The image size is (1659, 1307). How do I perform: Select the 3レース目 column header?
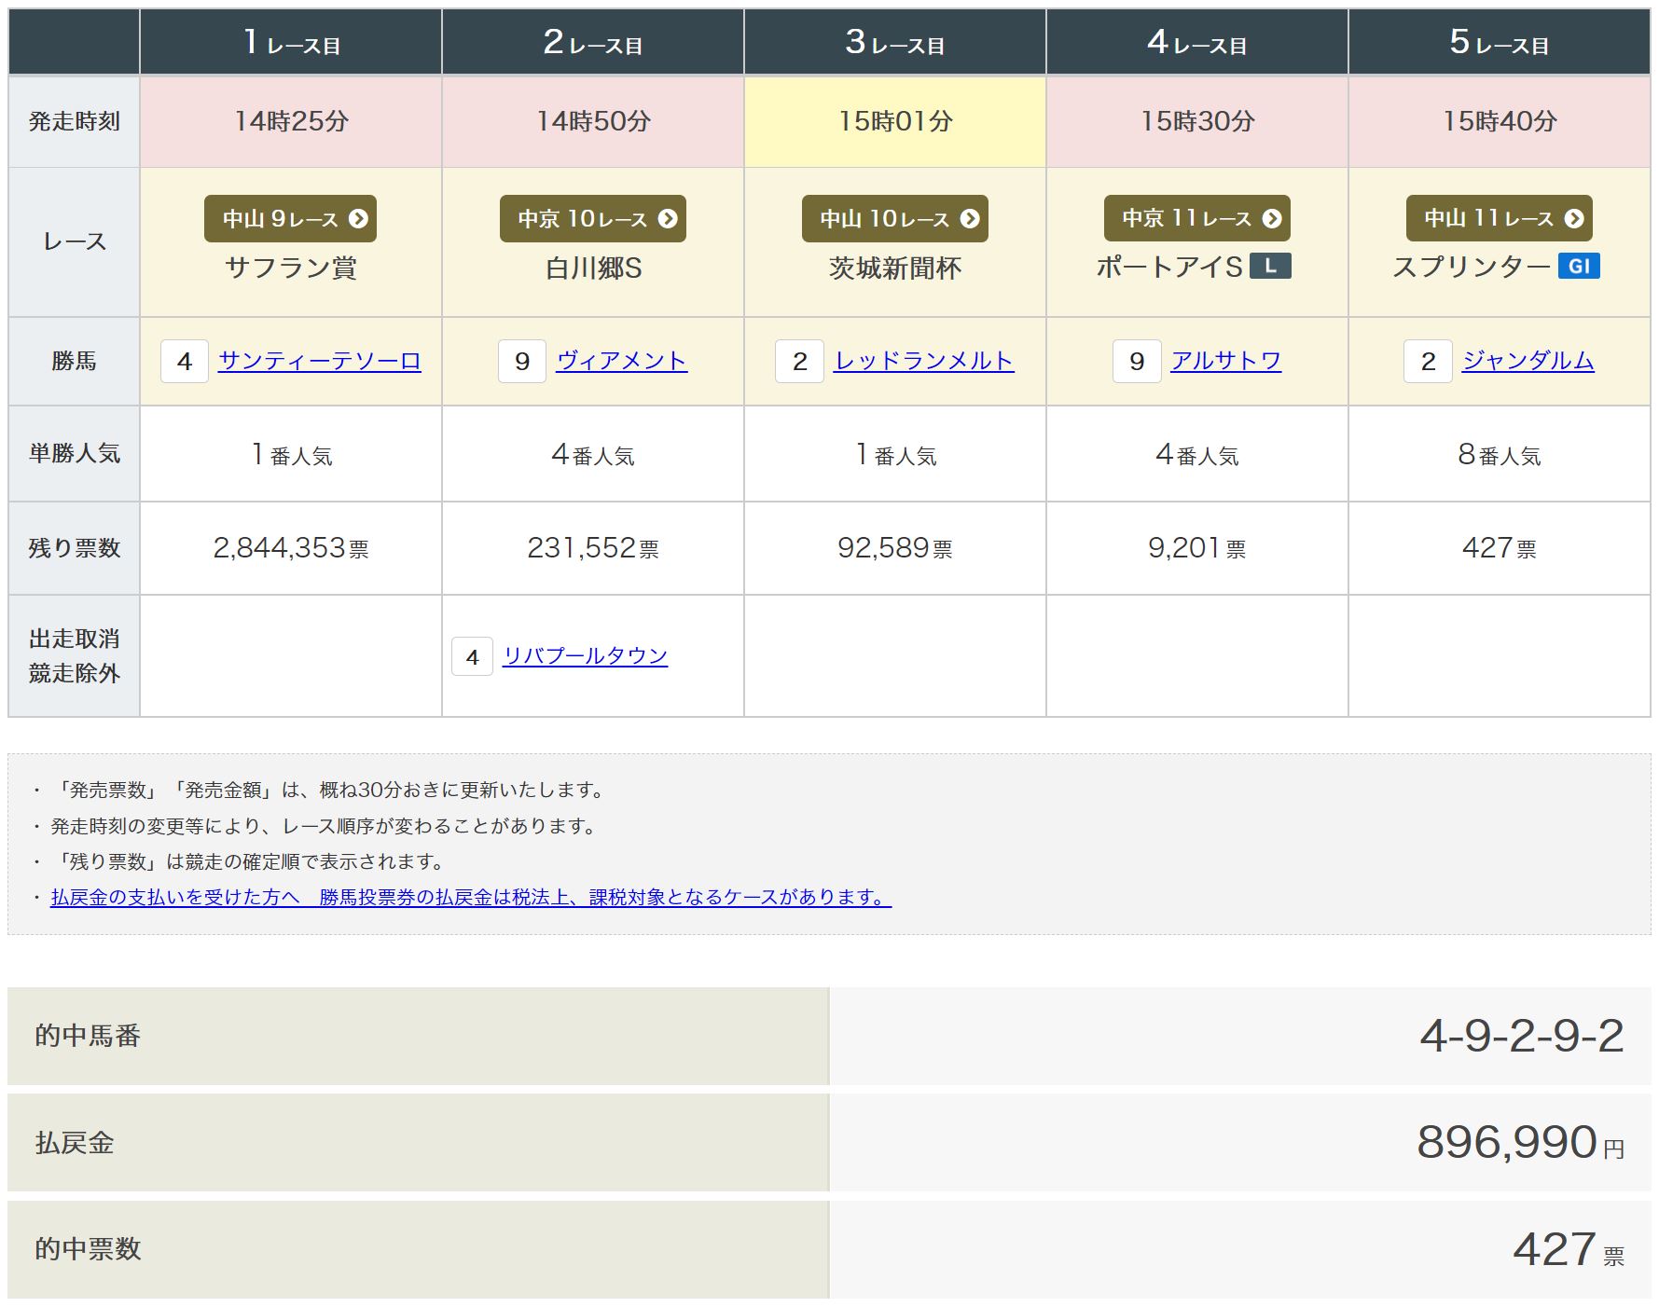tap(894, 42)
